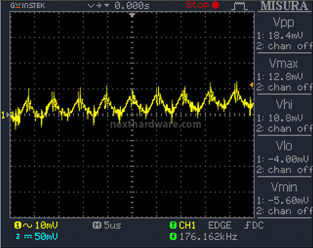The width and height of the screenshot is (313, 248).
Task: Click the CH1 trigger source label
Action: [187, 225]
